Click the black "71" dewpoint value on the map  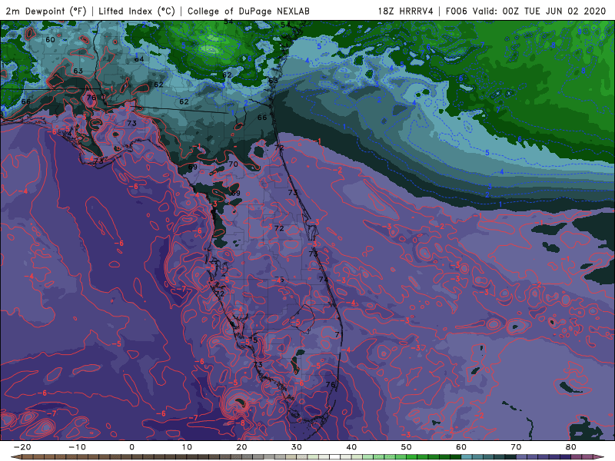pos(339,334)
